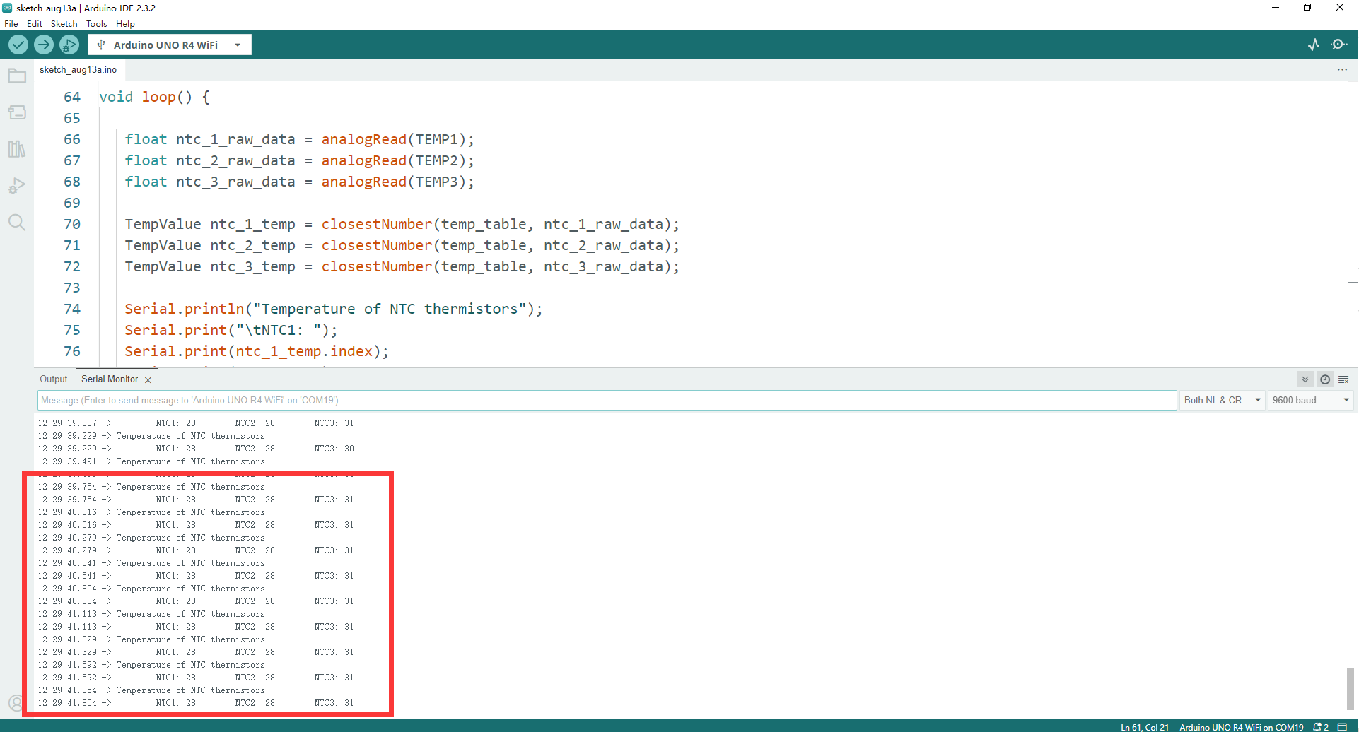Open the Search sidebar icon

coord(17,223)
